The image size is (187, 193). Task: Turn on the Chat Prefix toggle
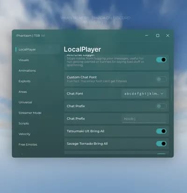161,106
